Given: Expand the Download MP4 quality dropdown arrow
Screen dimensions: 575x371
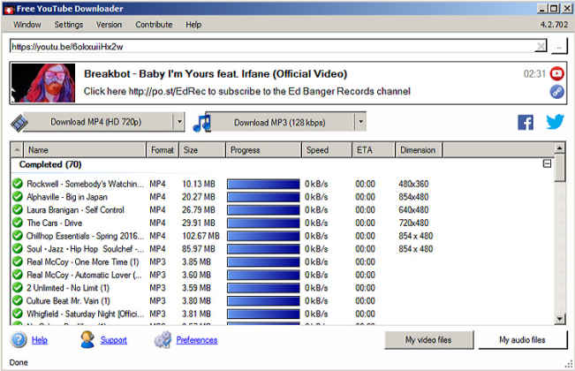Looking at the screenshot, I should pyautogui.click(x=179, y=122).
